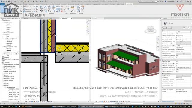Select the Move tool in the ribbon

click(42, 11)
